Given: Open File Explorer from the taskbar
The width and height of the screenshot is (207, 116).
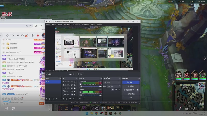Looking at the screenshot, I should point(92,113).
